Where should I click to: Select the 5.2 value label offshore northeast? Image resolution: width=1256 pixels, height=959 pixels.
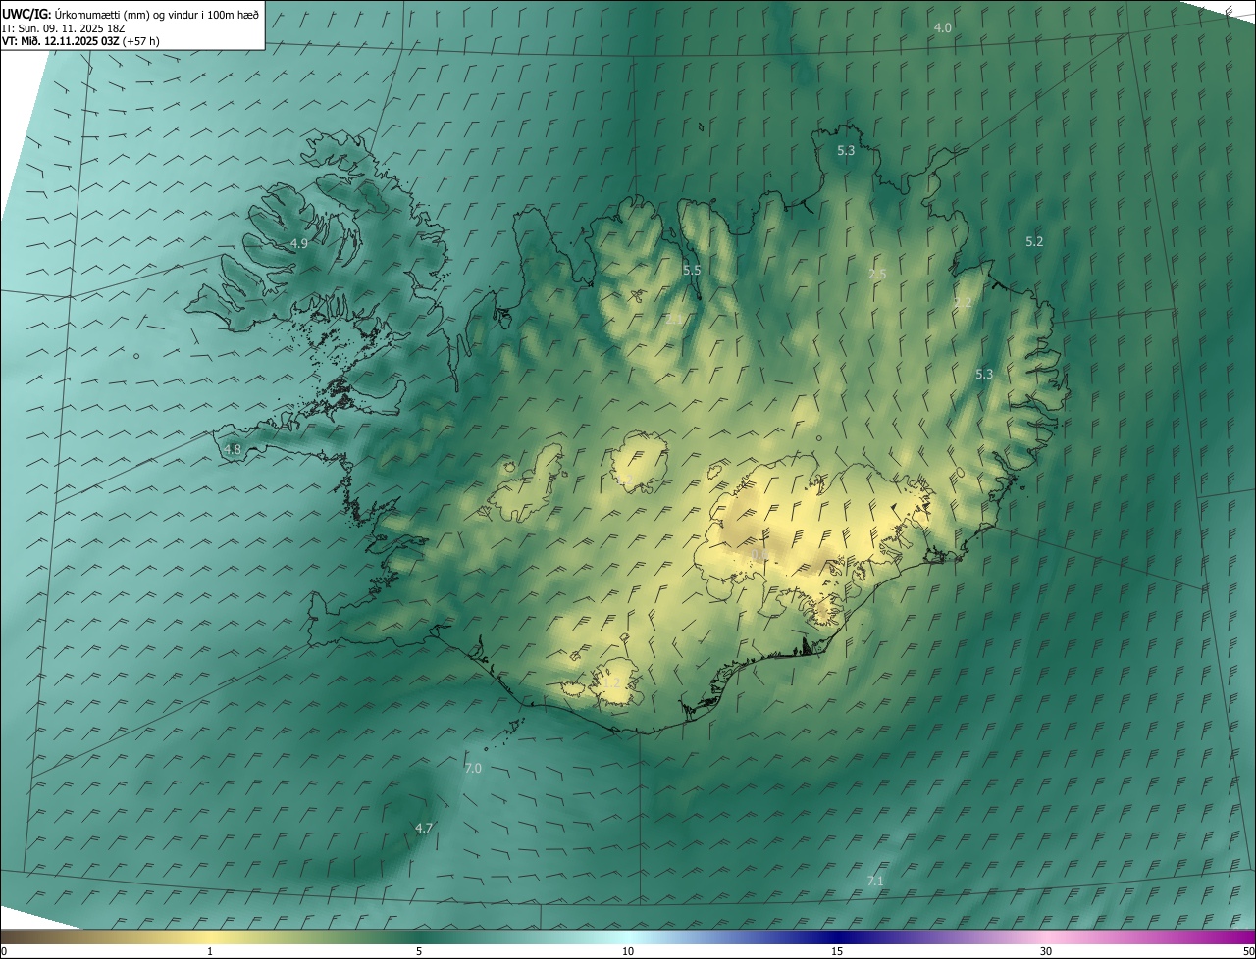[1034, 241]
